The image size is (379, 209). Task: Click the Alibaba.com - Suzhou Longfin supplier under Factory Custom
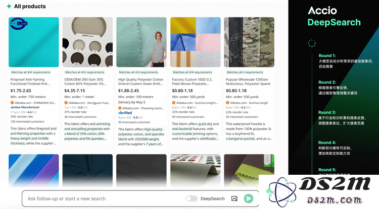pos(197,103)
